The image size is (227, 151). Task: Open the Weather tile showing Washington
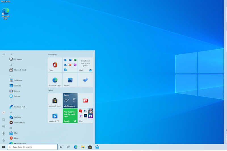coord(70,100)
